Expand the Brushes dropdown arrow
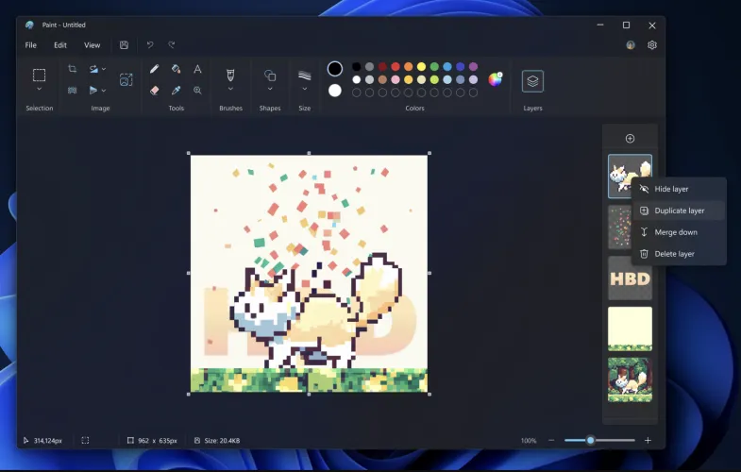 pyautogui.click(x=230, y=90)
